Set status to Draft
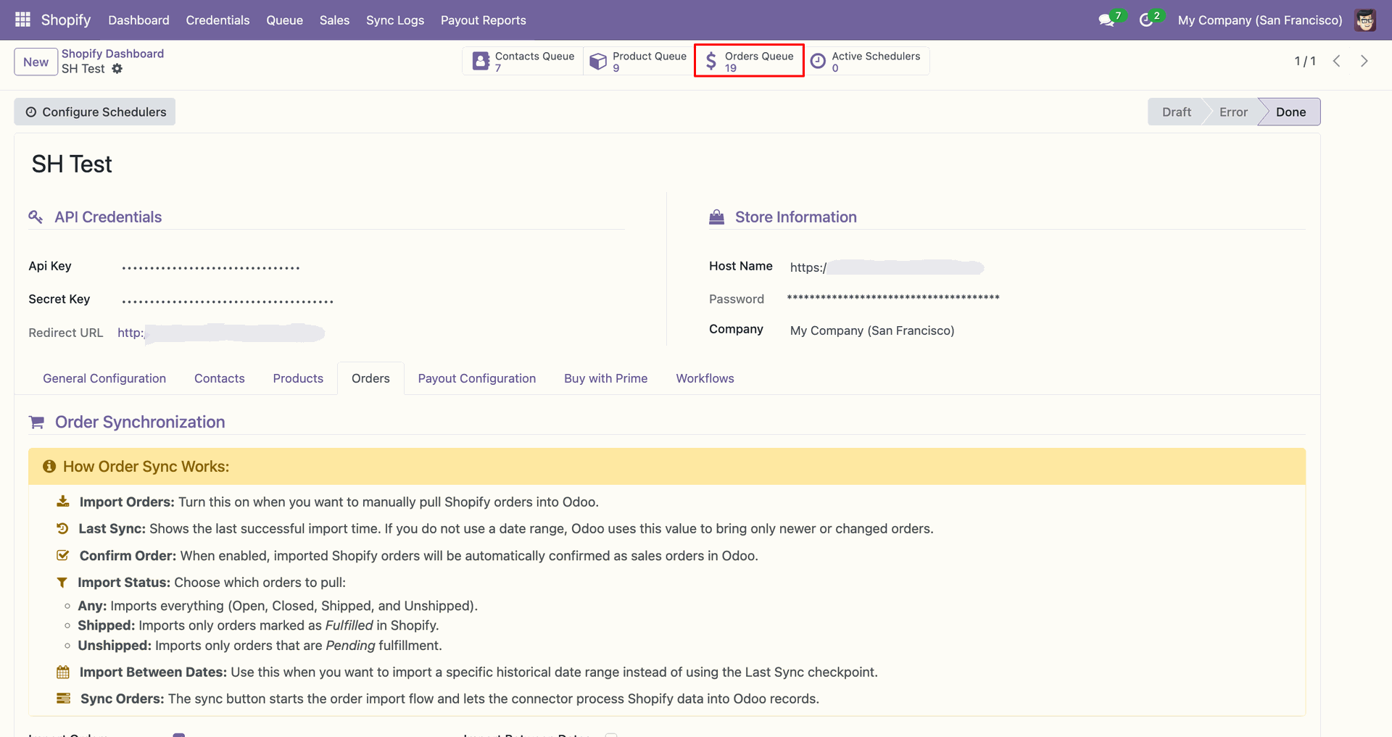The image size is (1392, 737). tap(1176, 112)
